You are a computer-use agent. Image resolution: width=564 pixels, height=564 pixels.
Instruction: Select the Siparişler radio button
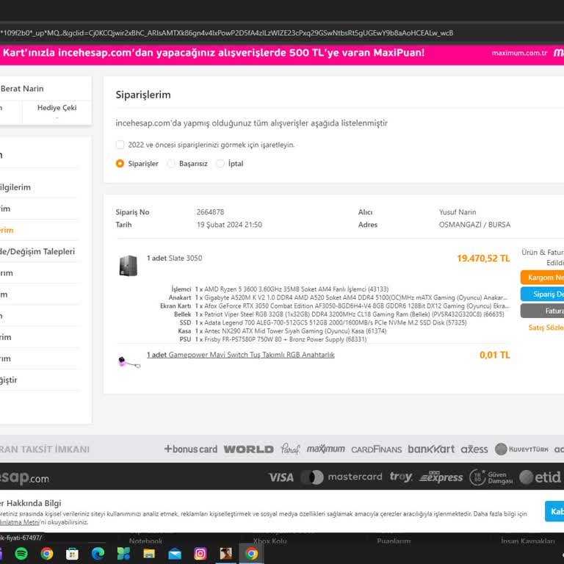pyautogui.click(x=120, y=163)
